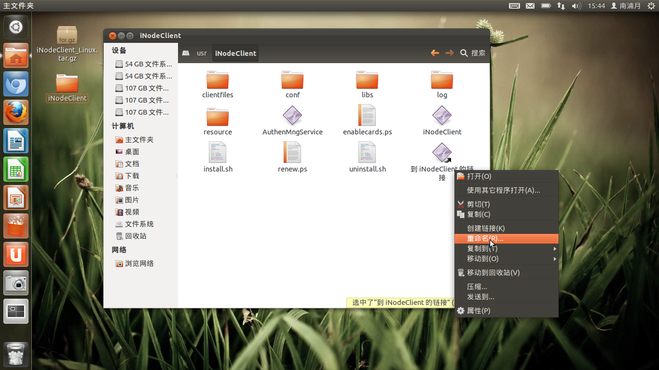659x370 pixels.
Task: Select the renew.ps file icon
Action: click(x=292, y=152)
